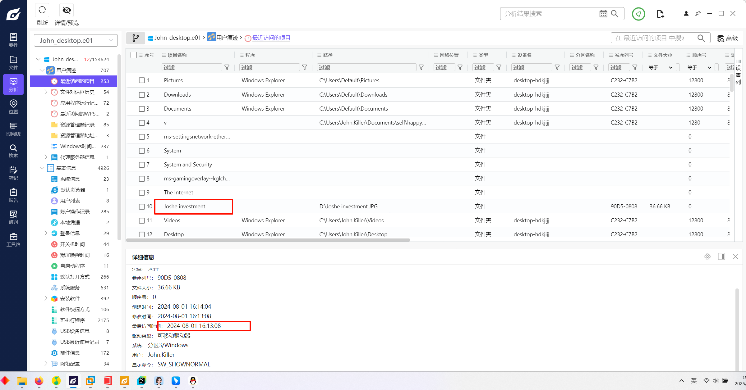The image size is (746, 390).
Task: Open detail panel settings gear icon
Action: point(707,256)
